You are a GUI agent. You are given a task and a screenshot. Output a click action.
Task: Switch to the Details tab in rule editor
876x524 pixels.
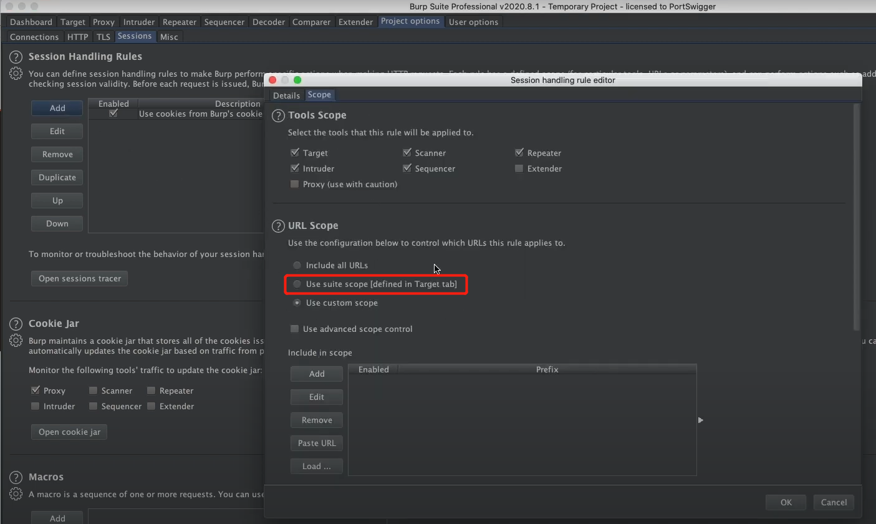pyautogui.click(x=286, y=95)
